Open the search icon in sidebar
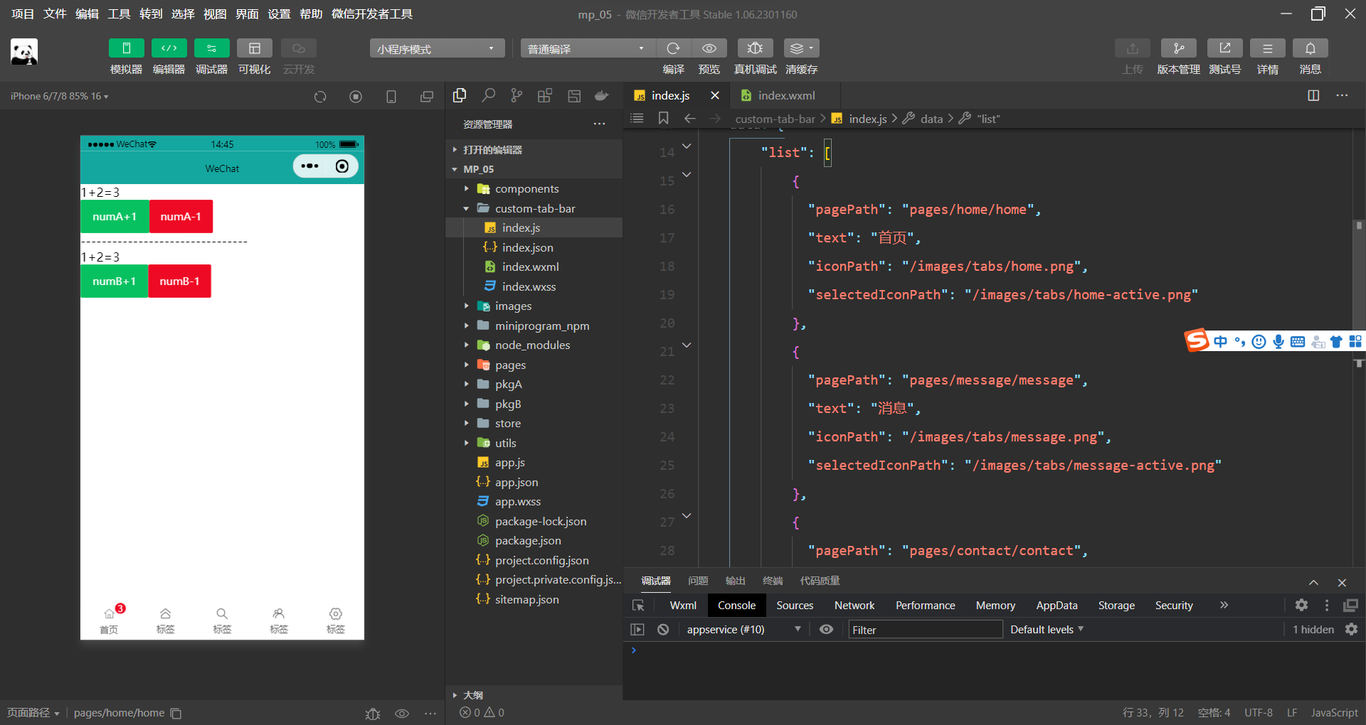Image resolution: width=1366 pixels, height=725 pixels. click(x=488, y=95)
